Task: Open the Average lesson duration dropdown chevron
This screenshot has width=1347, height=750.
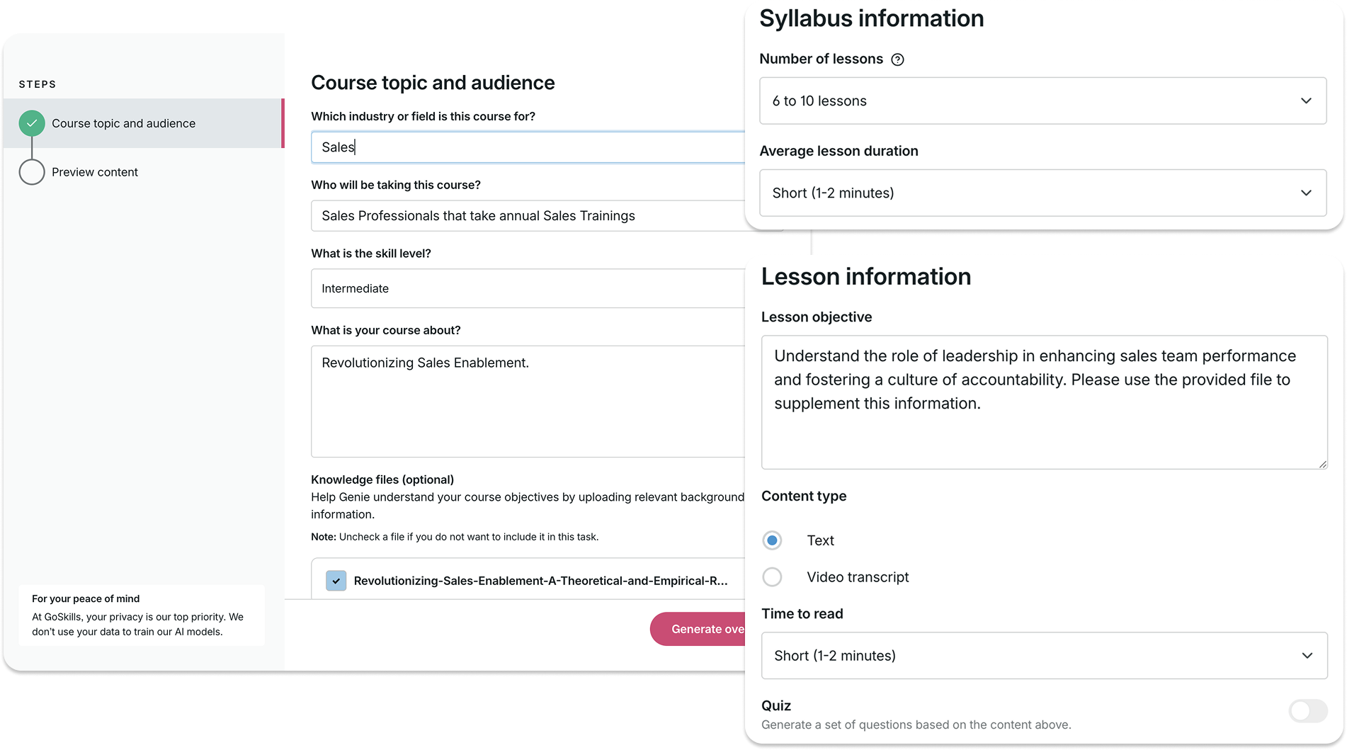Action: pyautogui.click(x=1307, y=193)
